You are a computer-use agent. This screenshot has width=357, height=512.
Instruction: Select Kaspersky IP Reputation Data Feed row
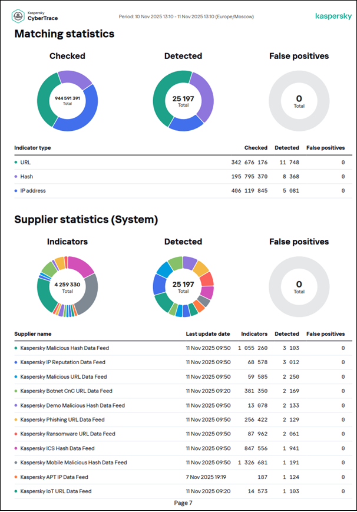pos(183,362)
